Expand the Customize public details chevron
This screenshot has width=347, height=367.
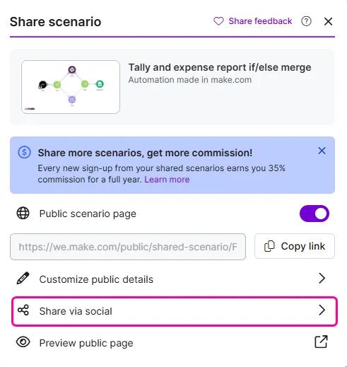[x=322, y=279]
